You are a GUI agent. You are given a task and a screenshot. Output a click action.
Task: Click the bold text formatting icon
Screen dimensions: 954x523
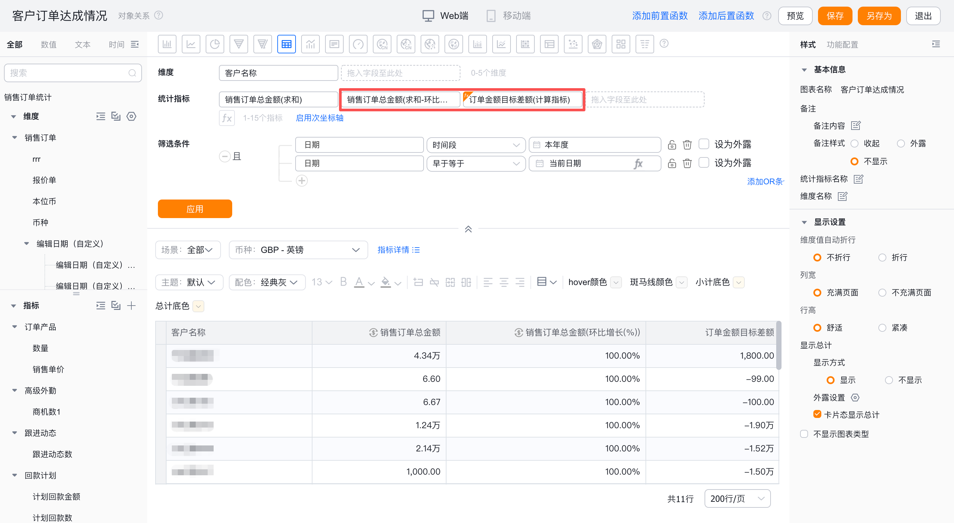point(343,282)
